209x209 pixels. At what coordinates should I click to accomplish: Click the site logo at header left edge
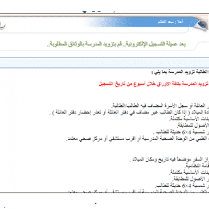(x=3, y=26)
